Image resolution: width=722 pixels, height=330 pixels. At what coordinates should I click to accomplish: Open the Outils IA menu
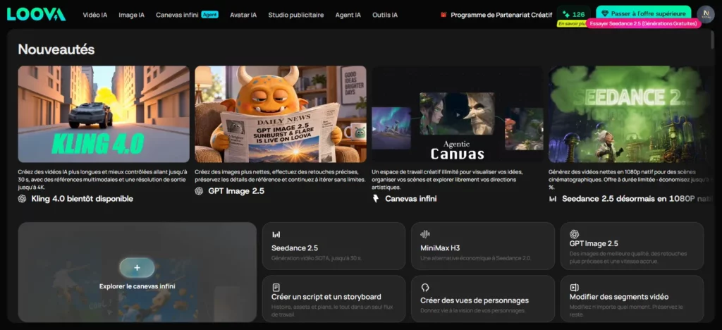[x=385, y=15]
